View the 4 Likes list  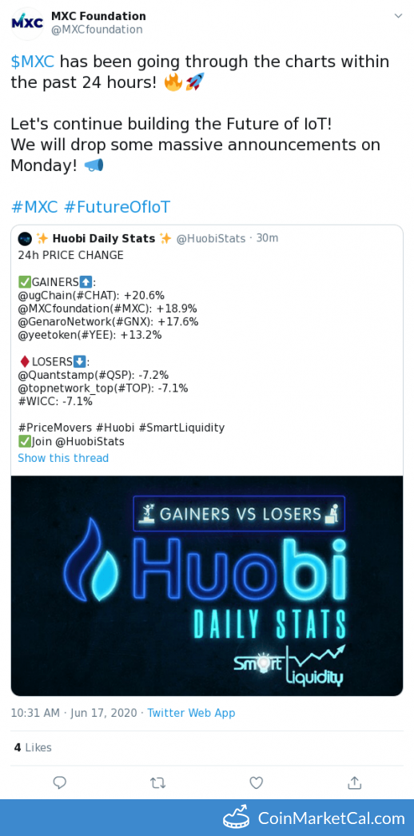(33, 747)
